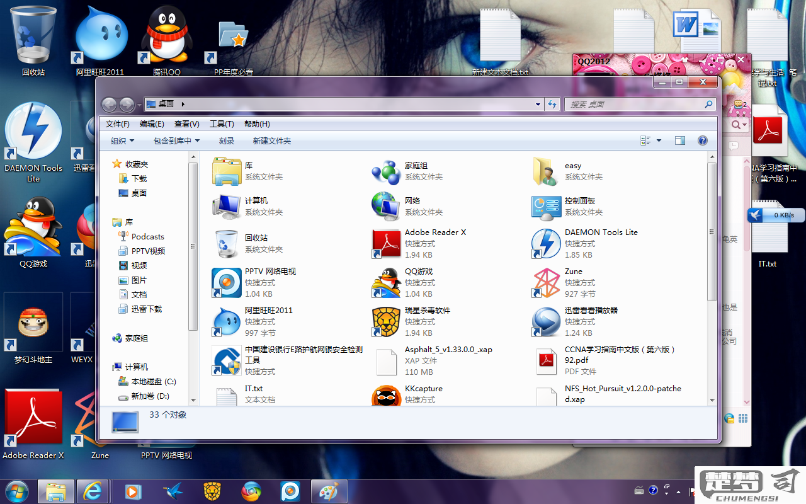Select 中国建设银行E路护航 security tool shortcut
Viewport: 806px width, 504px height.
[x=288, y=360]
